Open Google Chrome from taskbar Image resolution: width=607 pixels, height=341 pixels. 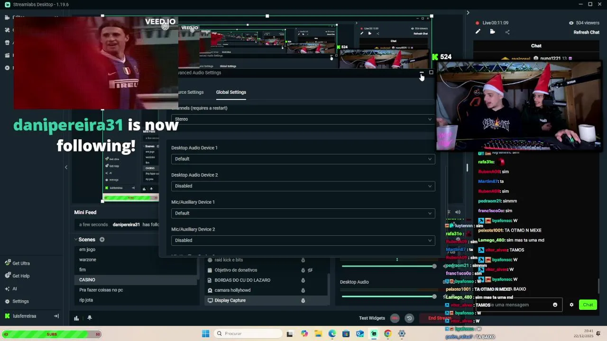387,334
